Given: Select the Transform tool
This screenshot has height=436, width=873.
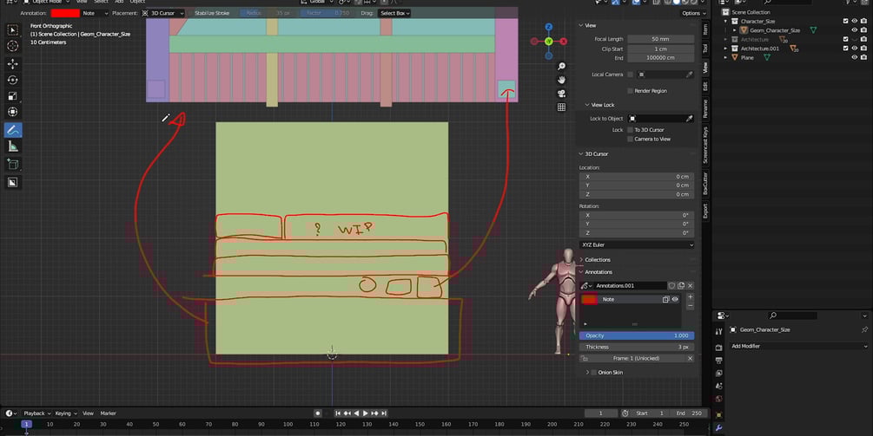Looking at the screenshot, I should pyautogui.click(x=13, y=112).
